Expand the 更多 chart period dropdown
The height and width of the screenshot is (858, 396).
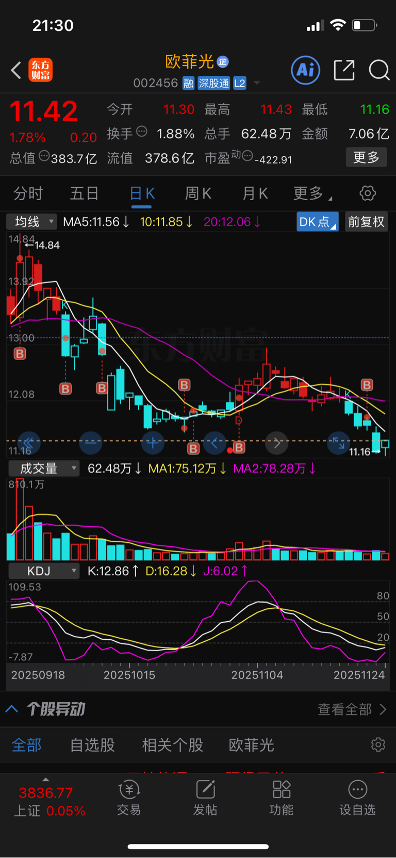312,193
